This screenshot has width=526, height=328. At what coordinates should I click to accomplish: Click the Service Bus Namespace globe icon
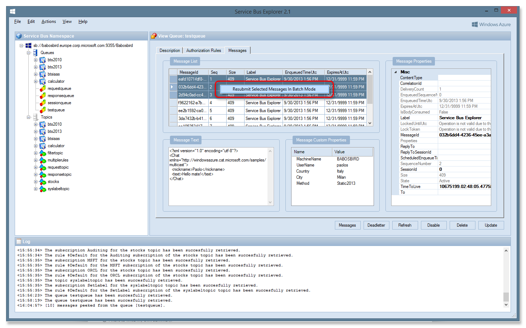[x=19, y=36]
